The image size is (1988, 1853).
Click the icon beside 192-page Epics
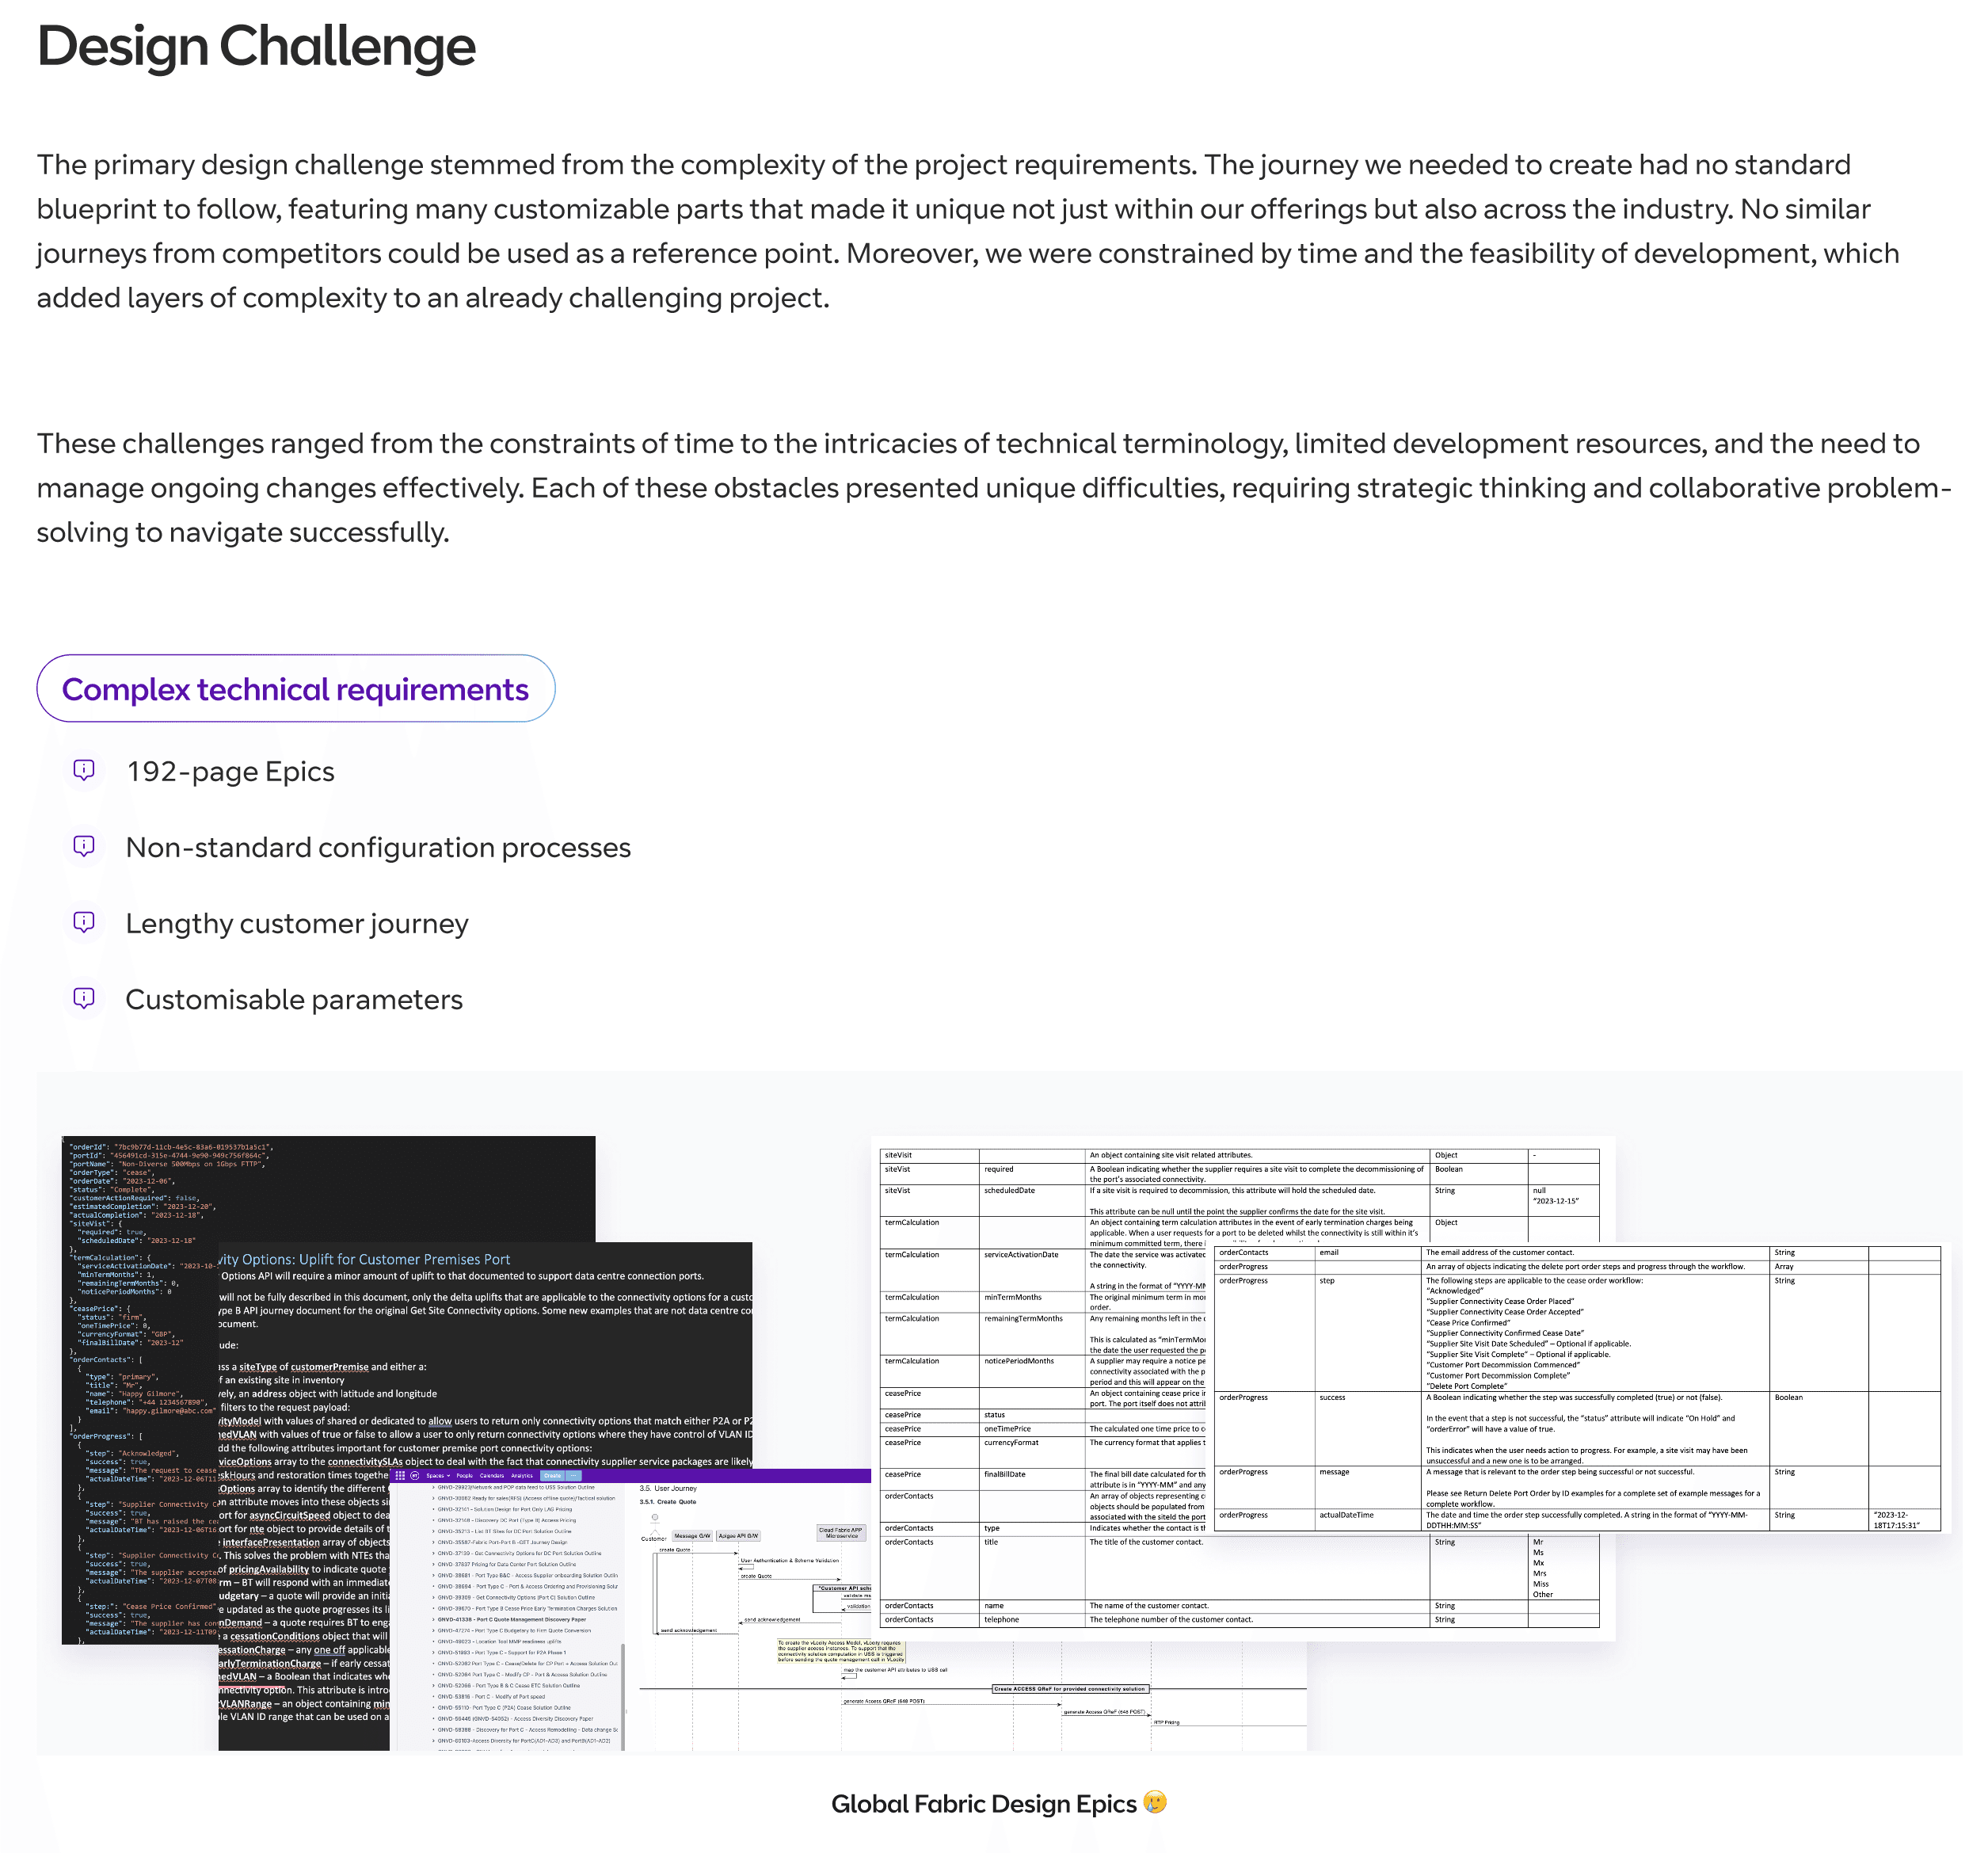(84, 770)
